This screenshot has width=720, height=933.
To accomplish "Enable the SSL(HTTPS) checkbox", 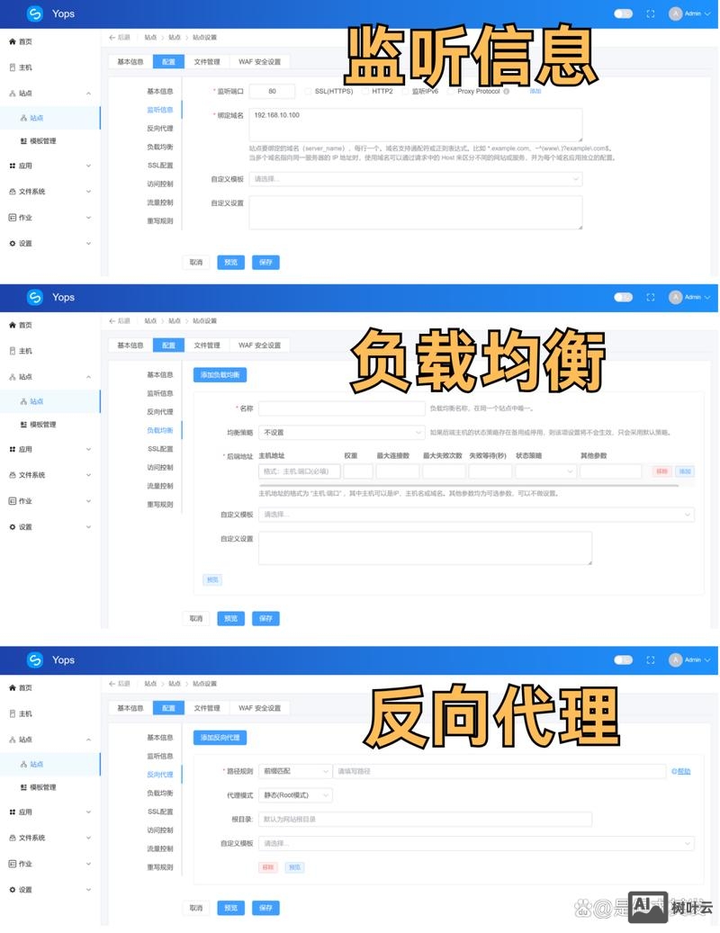I will tap(309, 91).
